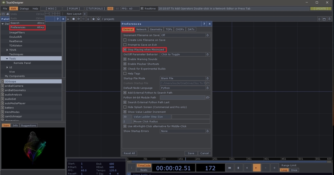Click the Mouse Click Radius field
This screenshot has width=334, height=175.
pyautogui.click(x=171, y=121)
